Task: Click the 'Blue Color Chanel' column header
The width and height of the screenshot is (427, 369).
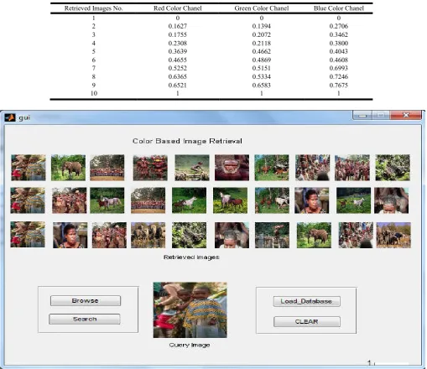Action: click(x=339, y=8)
